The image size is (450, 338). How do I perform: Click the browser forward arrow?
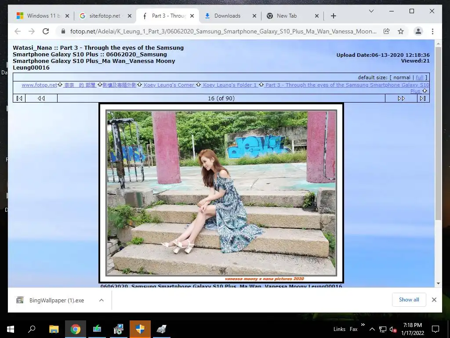32,31
